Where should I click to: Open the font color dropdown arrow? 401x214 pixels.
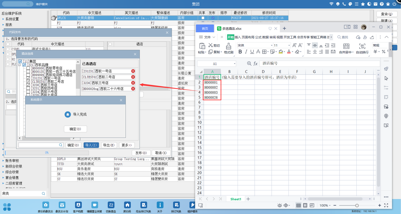pos(293,52)
